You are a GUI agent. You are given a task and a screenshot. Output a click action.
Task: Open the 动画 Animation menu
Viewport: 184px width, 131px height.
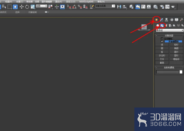[37, 2]
